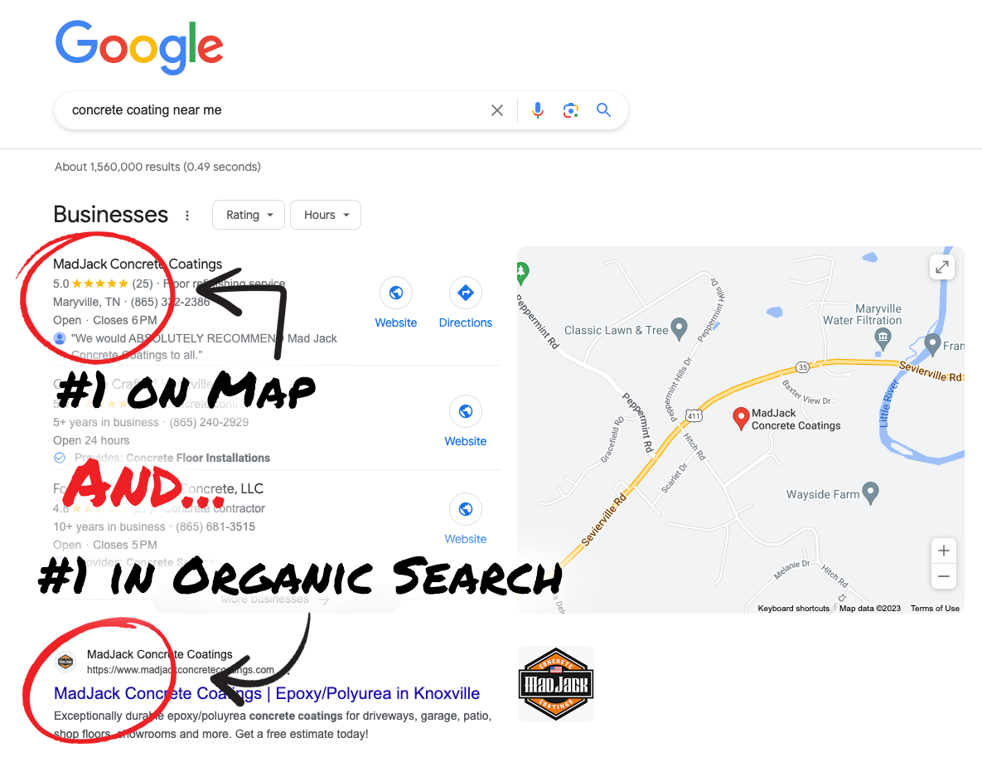Image resolution: width=982 pixels, height=767 pixels.
Task: Start voice search with microphone icon
Action: click(537, 110)
